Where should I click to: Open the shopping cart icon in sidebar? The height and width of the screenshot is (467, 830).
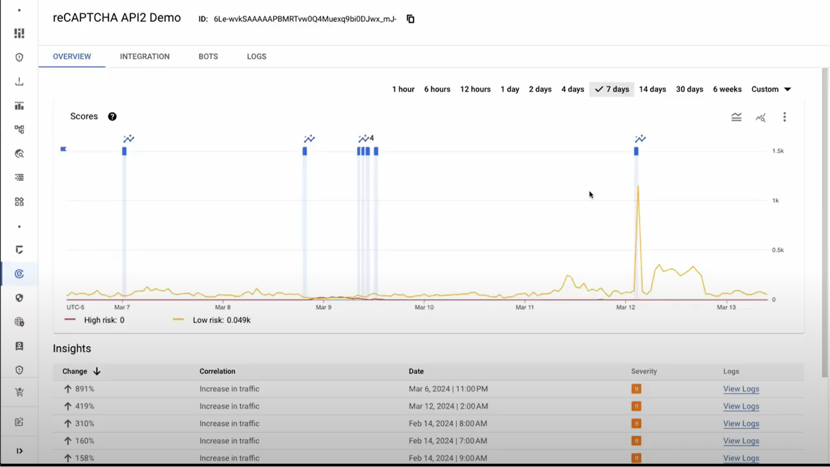19,392
